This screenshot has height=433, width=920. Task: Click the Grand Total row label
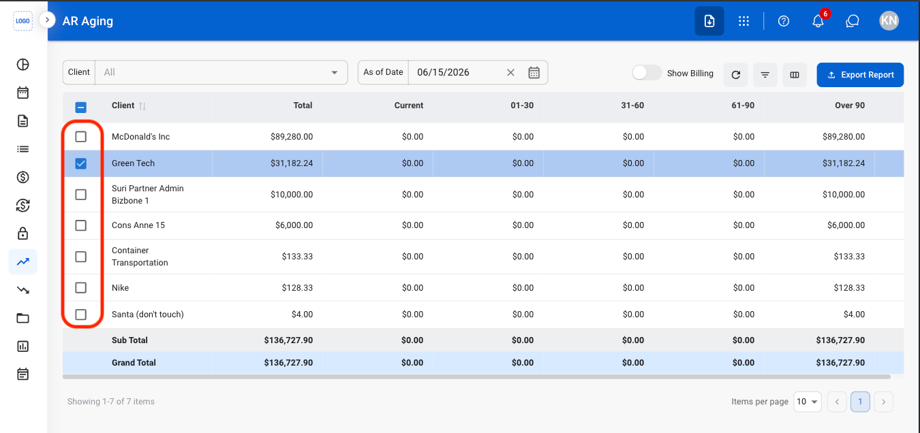tap(134, 363)
